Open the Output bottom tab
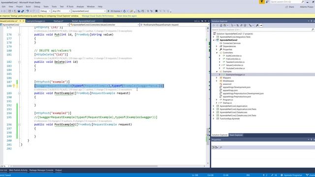315x177 pixels. (58, 170)
